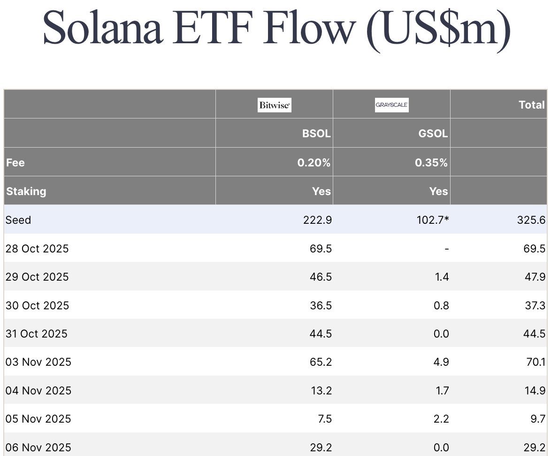Viewport: 551px width, 456px height.
Task: Select the 325.6 seed total cell
Action: tap(532, 220)
